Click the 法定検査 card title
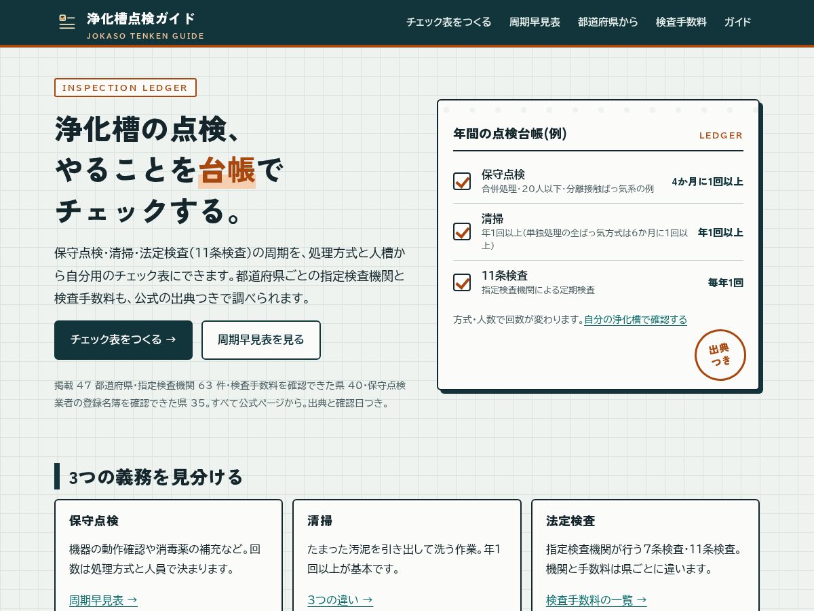Screen dimensions: 814x611 pos(570,521)
